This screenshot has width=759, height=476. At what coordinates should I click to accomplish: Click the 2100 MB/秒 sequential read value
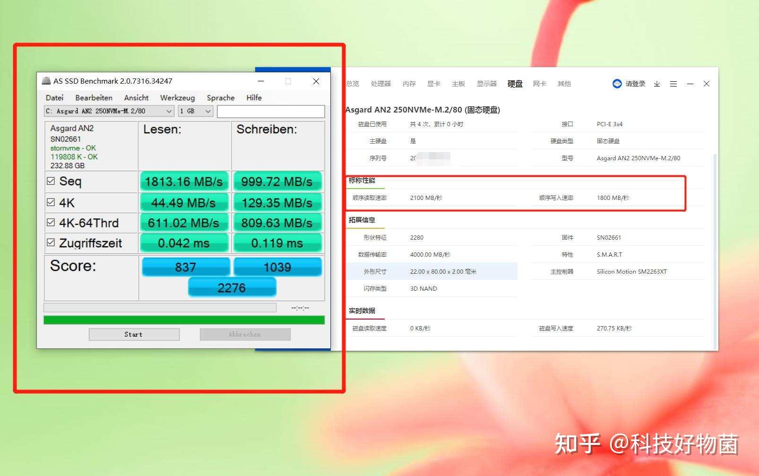[426, 198]
